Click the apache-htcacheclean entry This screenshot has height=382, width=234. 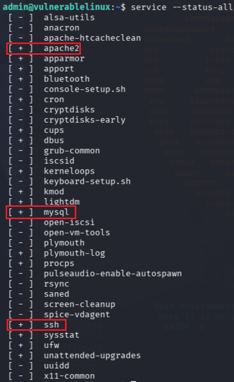tap(92, 38)
